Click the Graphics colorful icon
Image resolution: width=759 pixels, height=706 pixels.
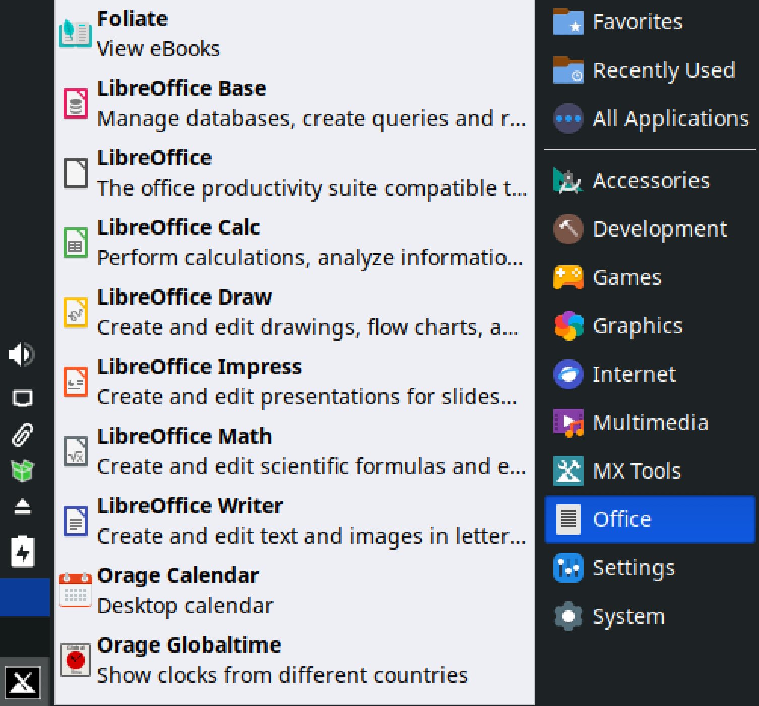tap(568, 326)
